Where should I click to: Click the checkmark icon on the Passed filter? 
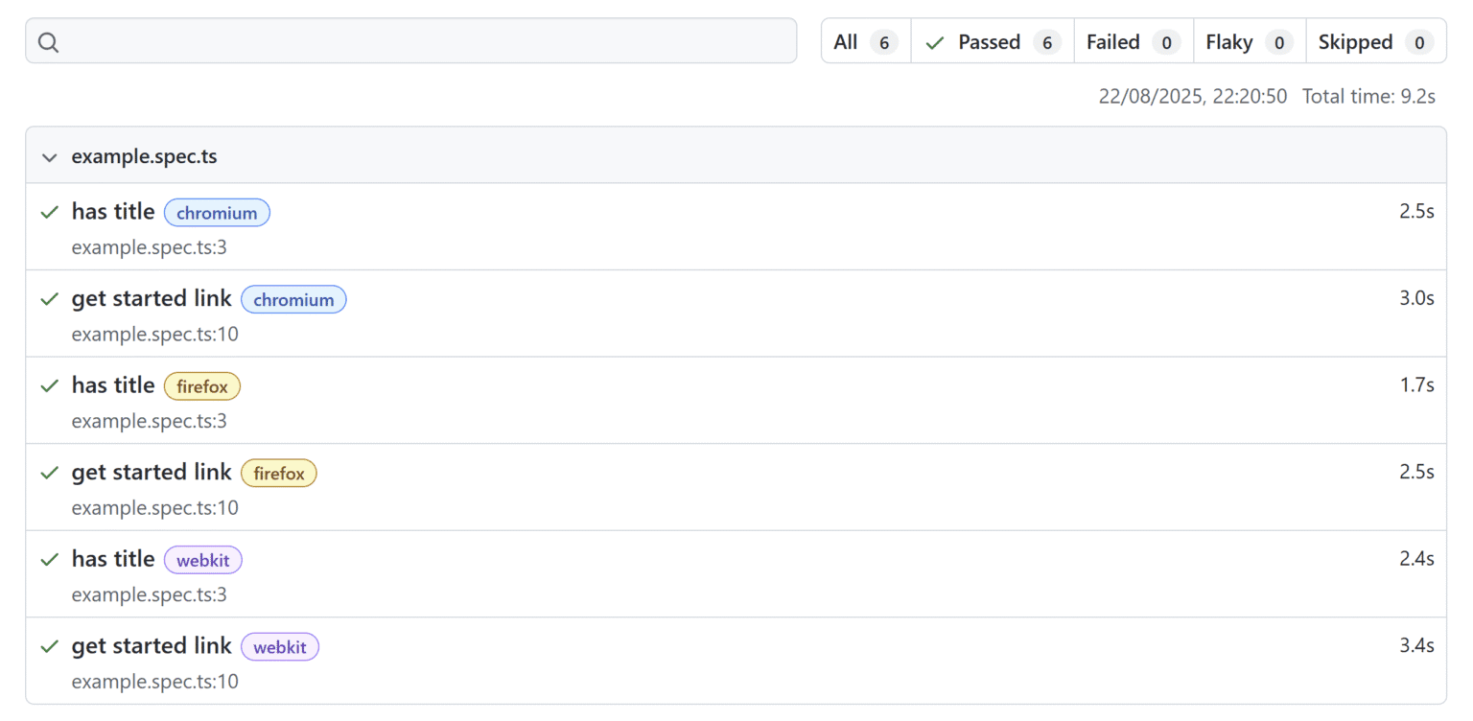coord(934,41)
